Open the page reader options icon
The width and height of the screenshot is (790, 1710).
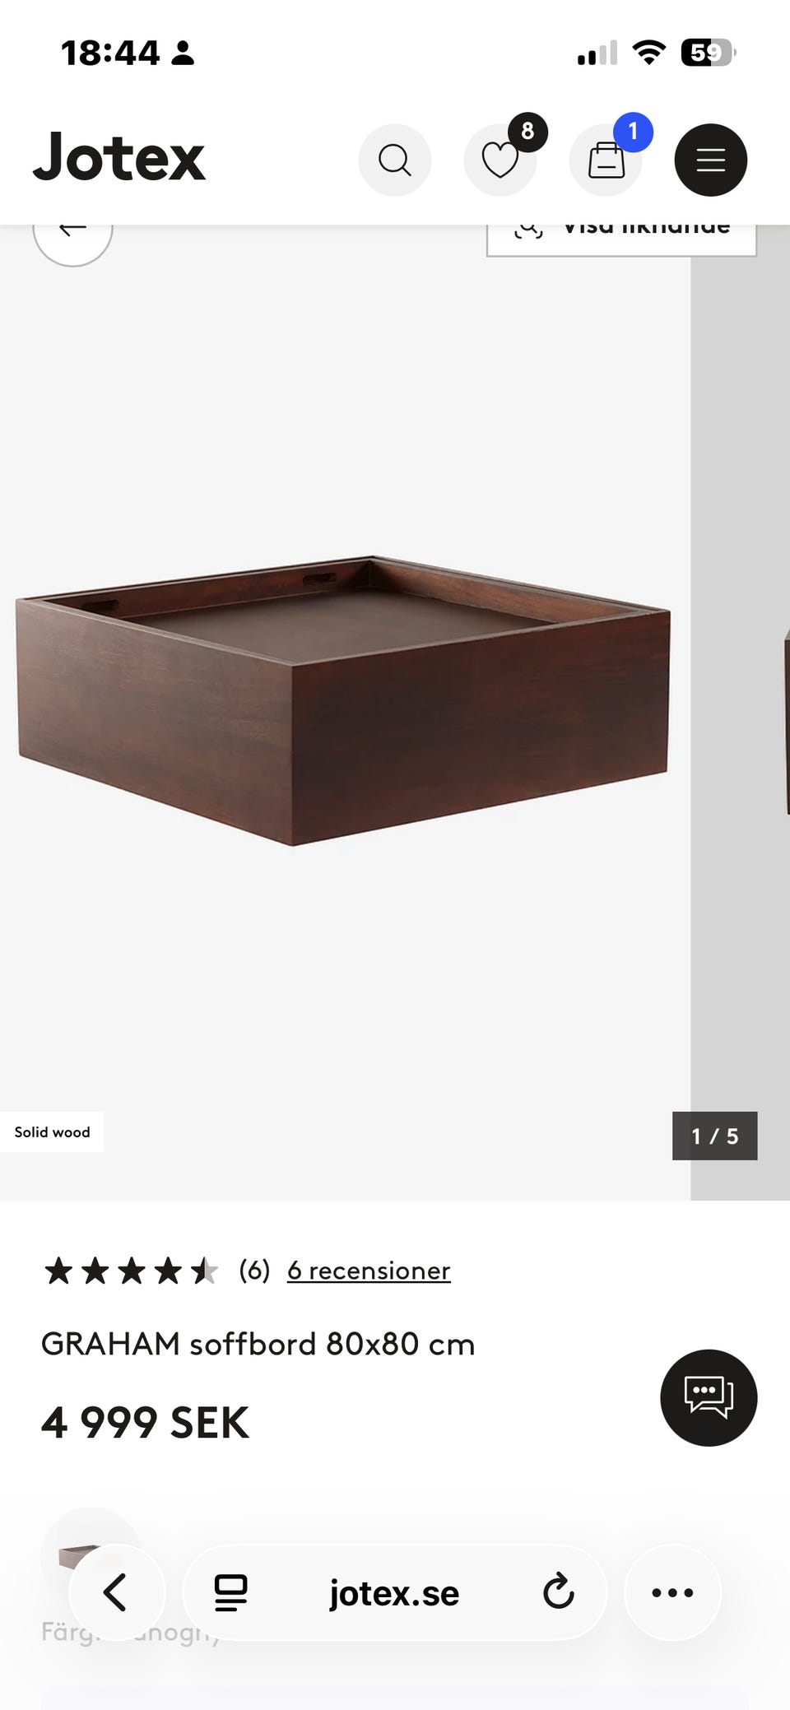point(230,1593)
